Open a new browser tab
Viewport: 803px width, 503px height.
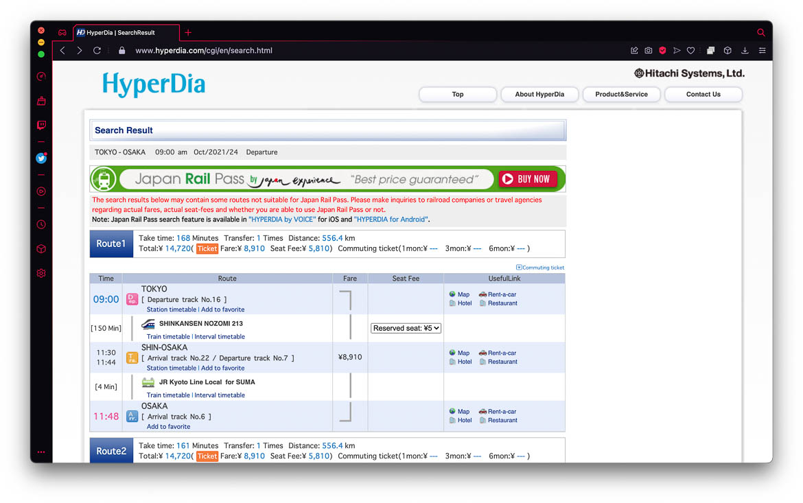pyautogui.click(x=188, y=32)
